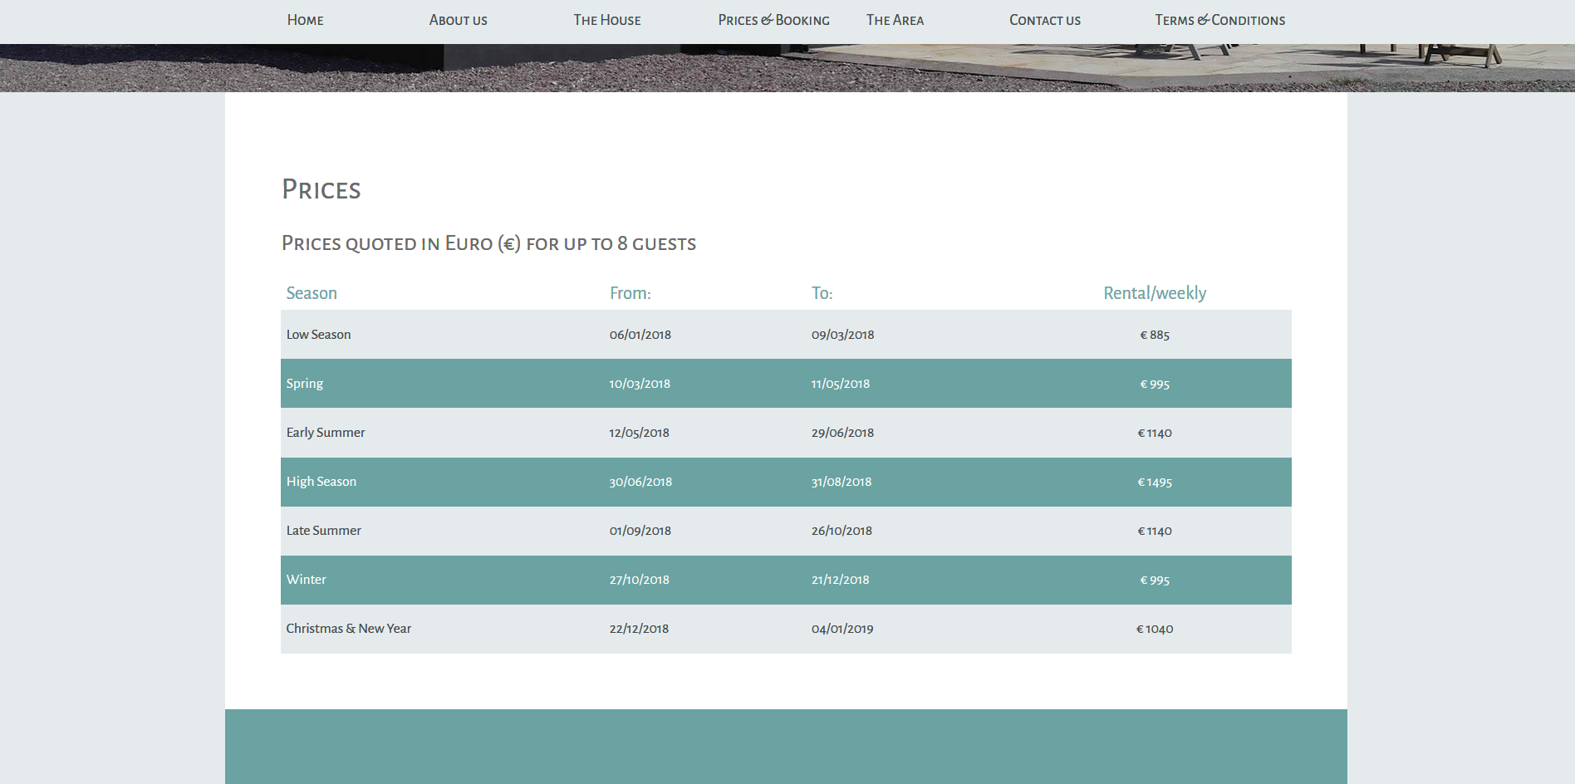Select the Spring row label
1575x784 pixels.
305,384
